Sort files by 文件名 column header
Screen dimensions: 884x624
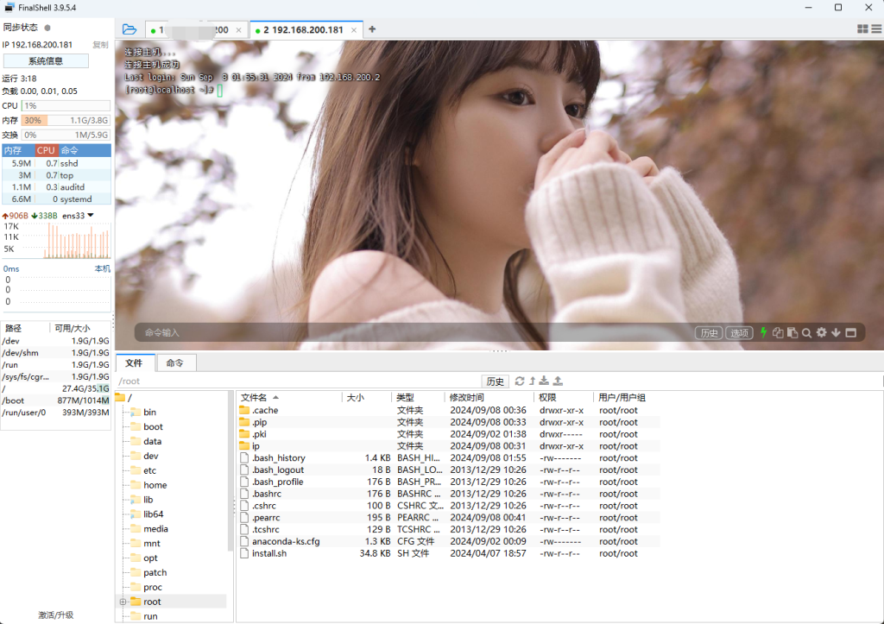pos(288,397)
